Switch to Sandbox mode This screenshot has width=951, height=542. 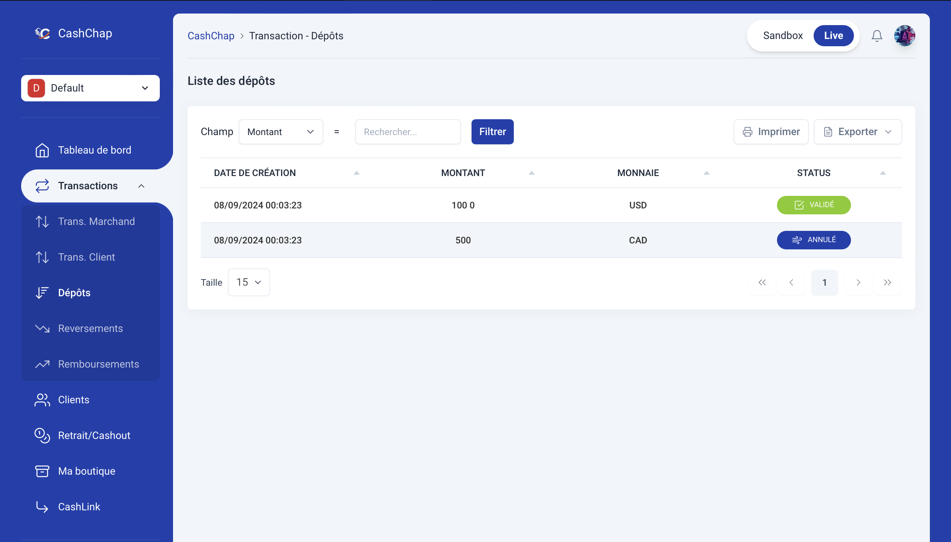coord(783,36)
